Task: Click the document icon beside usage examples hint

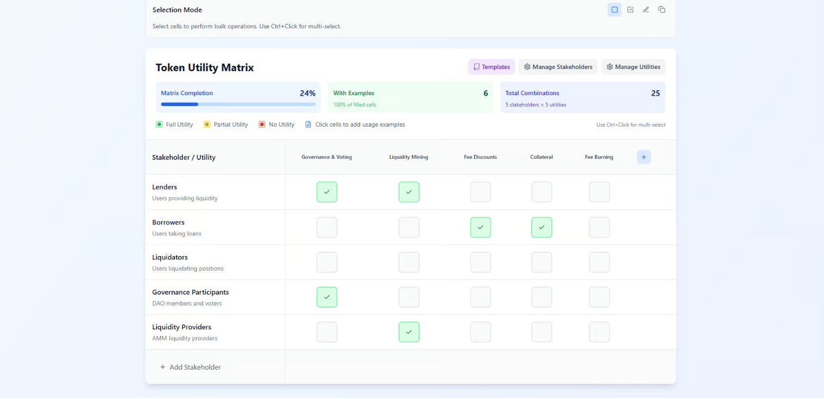Action: coord(308,124)
